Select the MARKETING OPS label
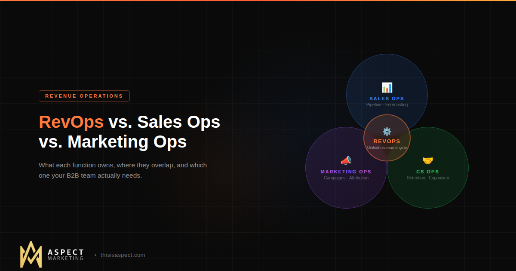The image size is (516, 271). click(346, 172)
